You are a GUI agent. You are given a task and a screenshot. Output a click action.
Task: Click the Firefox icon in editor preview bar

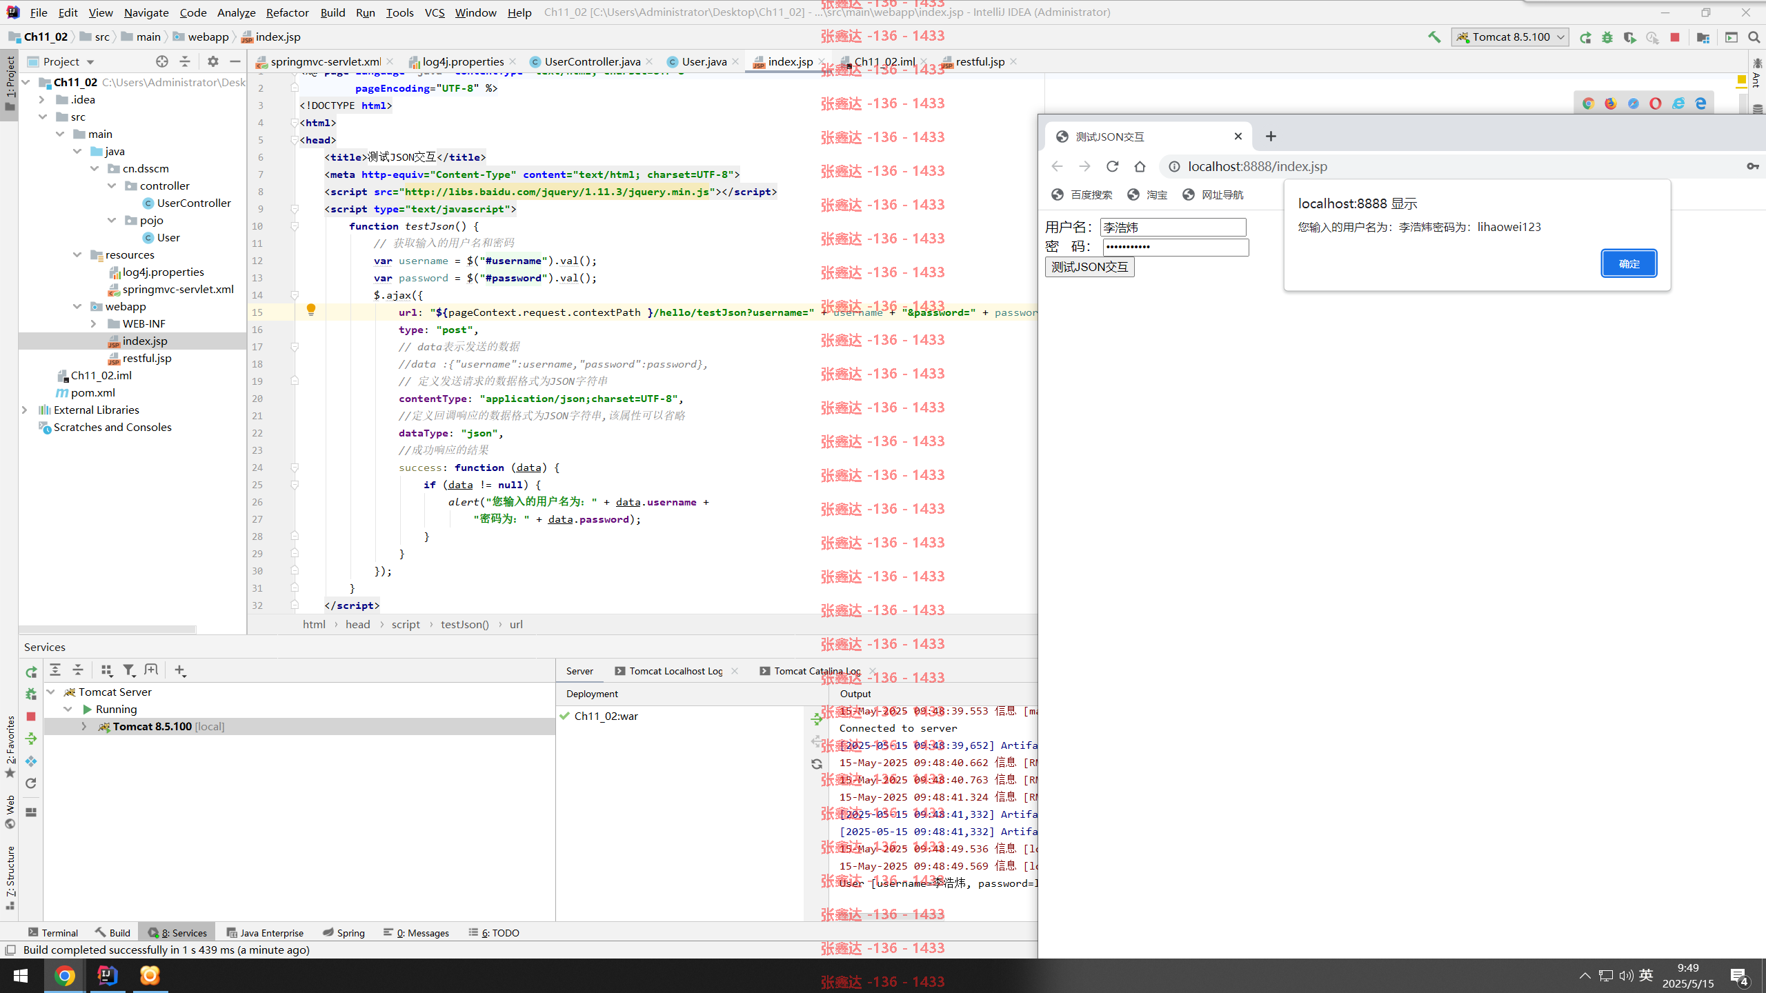point(1611,103)
